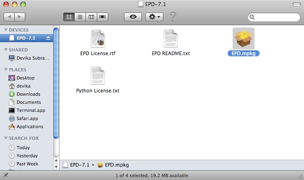Eject the EPD-7.1 disk image
The height and width of the screenshot is (180, 304).
click(x=48, y=38)
